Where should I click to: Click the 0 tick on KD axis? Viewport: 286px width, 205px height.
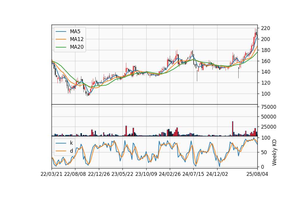point(262,167)
